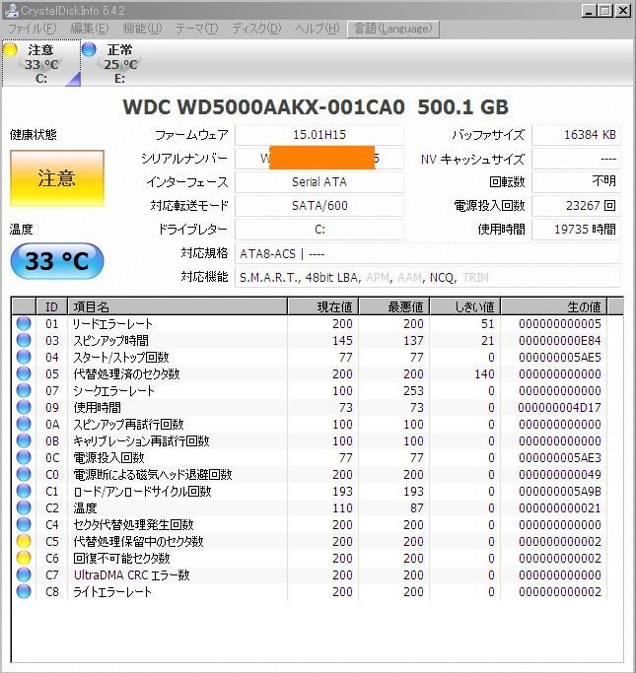Click blue status icon for リードエラーレート row

coord(24,323)
